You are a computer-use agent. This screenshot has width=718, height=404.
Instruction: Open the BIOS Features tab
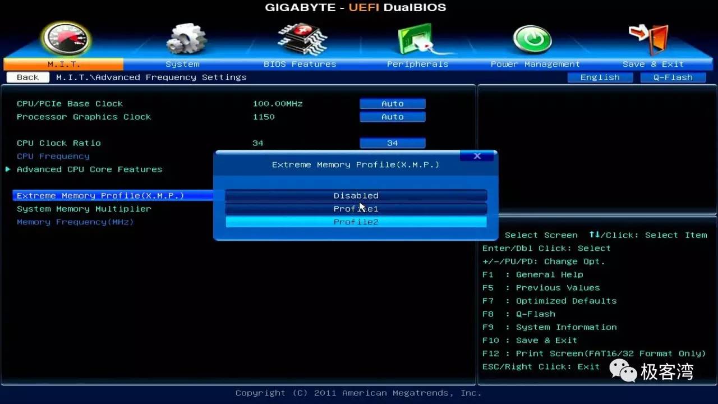tap(300, 64)
